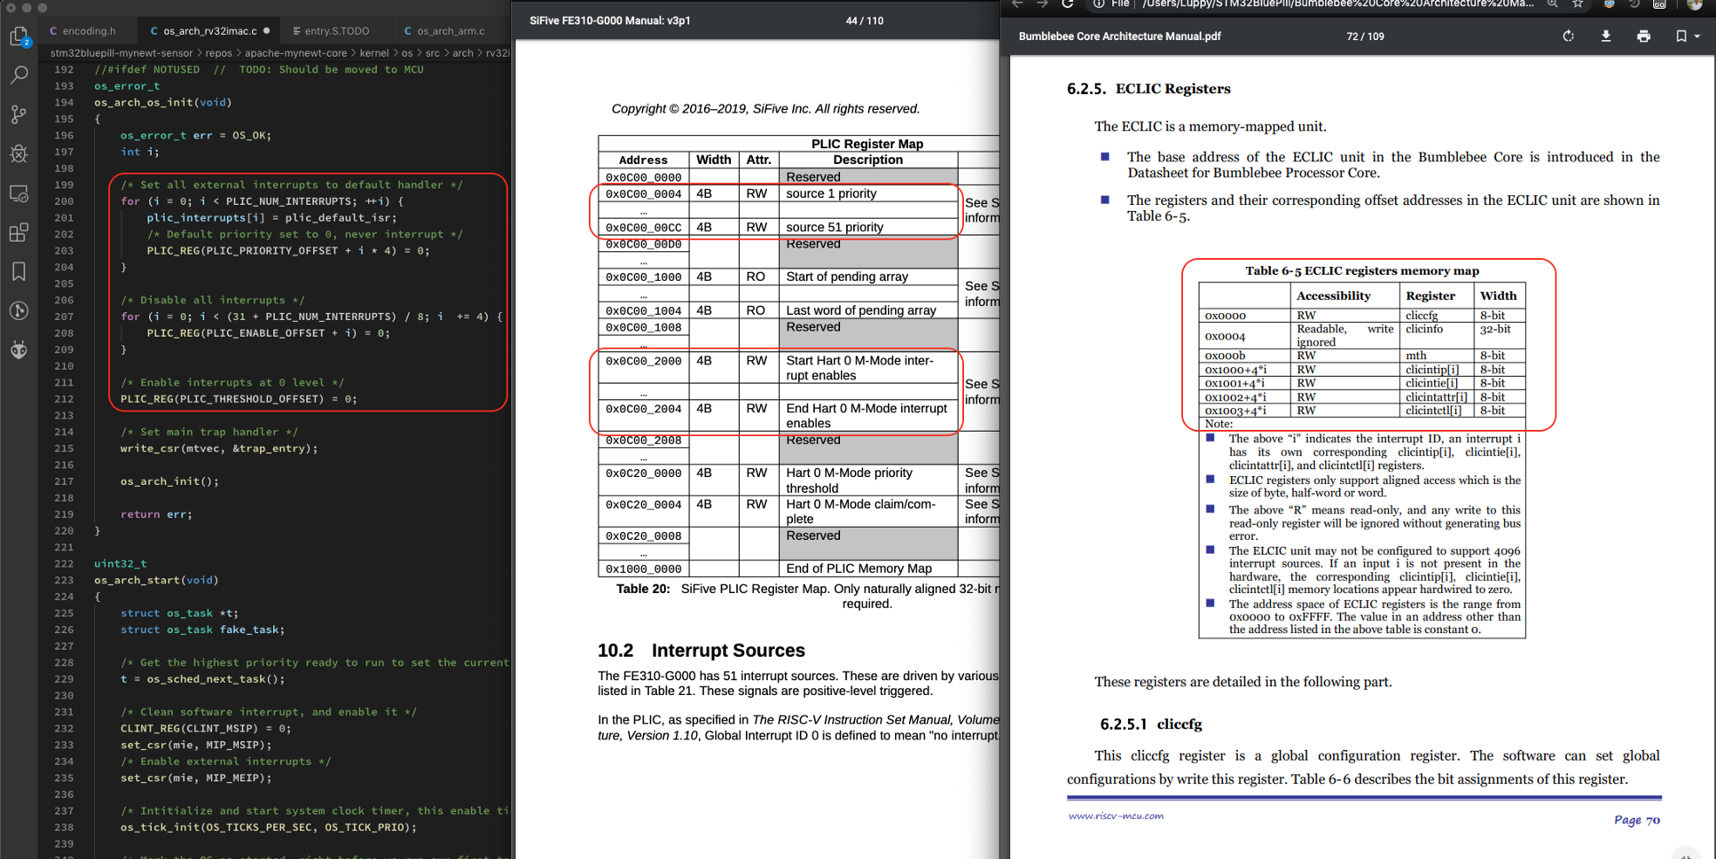Open the PlatformIO alien icon panel
Viewport: 1716px width, 859px height.
coord(18,350)
